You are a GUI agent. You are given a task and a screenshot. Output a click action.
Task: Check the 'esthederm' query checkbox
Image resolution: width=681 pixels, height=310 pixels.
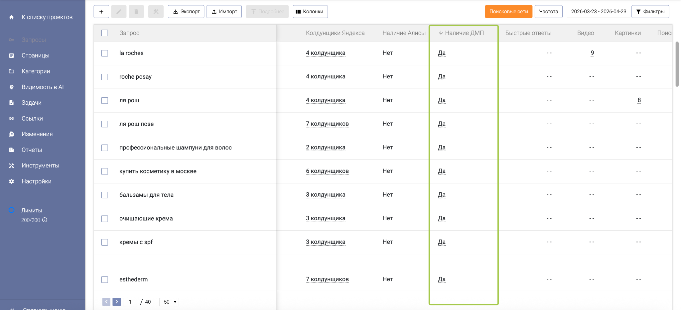tap(105, 279)
